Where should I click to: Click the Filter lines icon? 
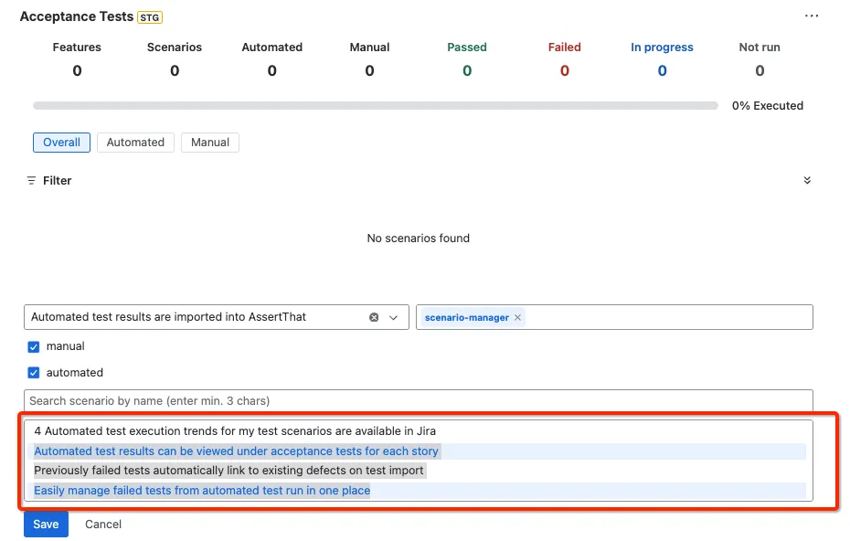click(31, 181)
